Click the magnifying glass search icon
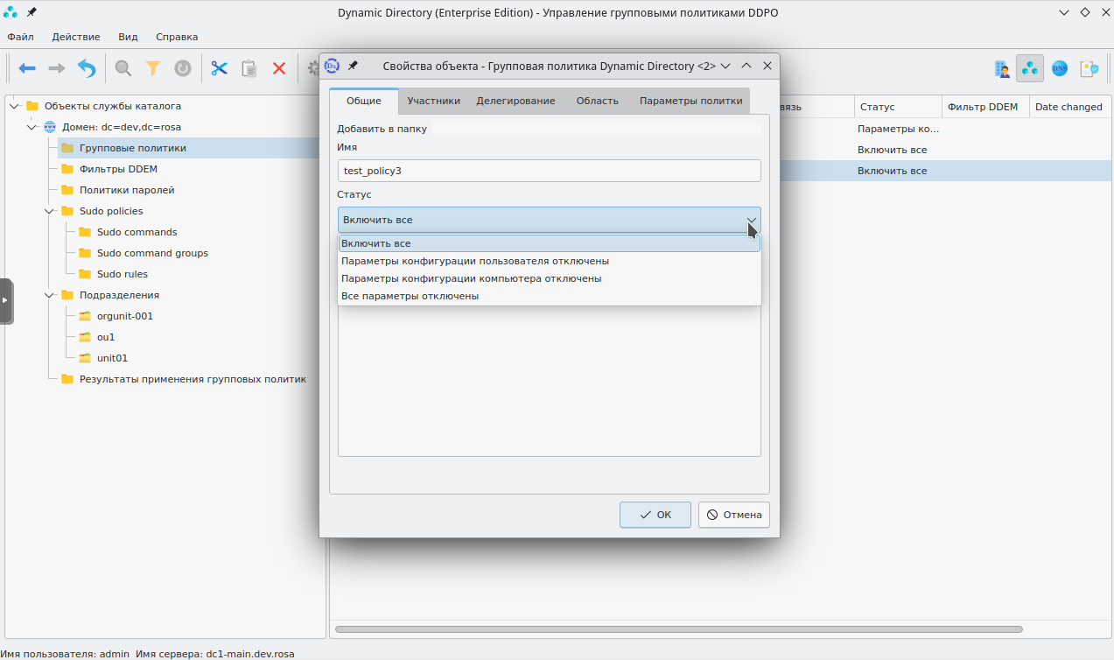 click(x=123, y=68)
